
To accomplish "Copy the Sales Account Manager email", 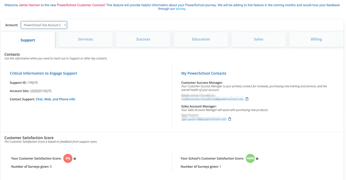I will 230,119.
